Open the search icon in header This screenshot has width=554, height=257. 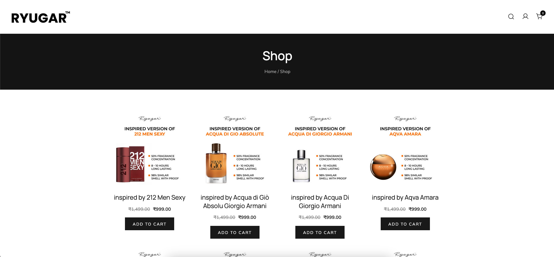[511, 17]
